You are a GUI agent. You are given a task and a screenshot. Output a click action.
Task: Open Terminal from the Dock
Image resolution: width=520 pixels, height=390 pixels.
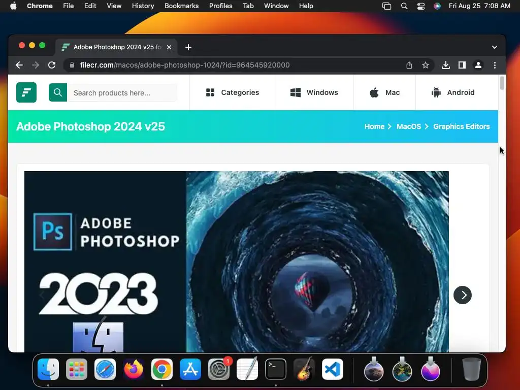coord(276,369)
